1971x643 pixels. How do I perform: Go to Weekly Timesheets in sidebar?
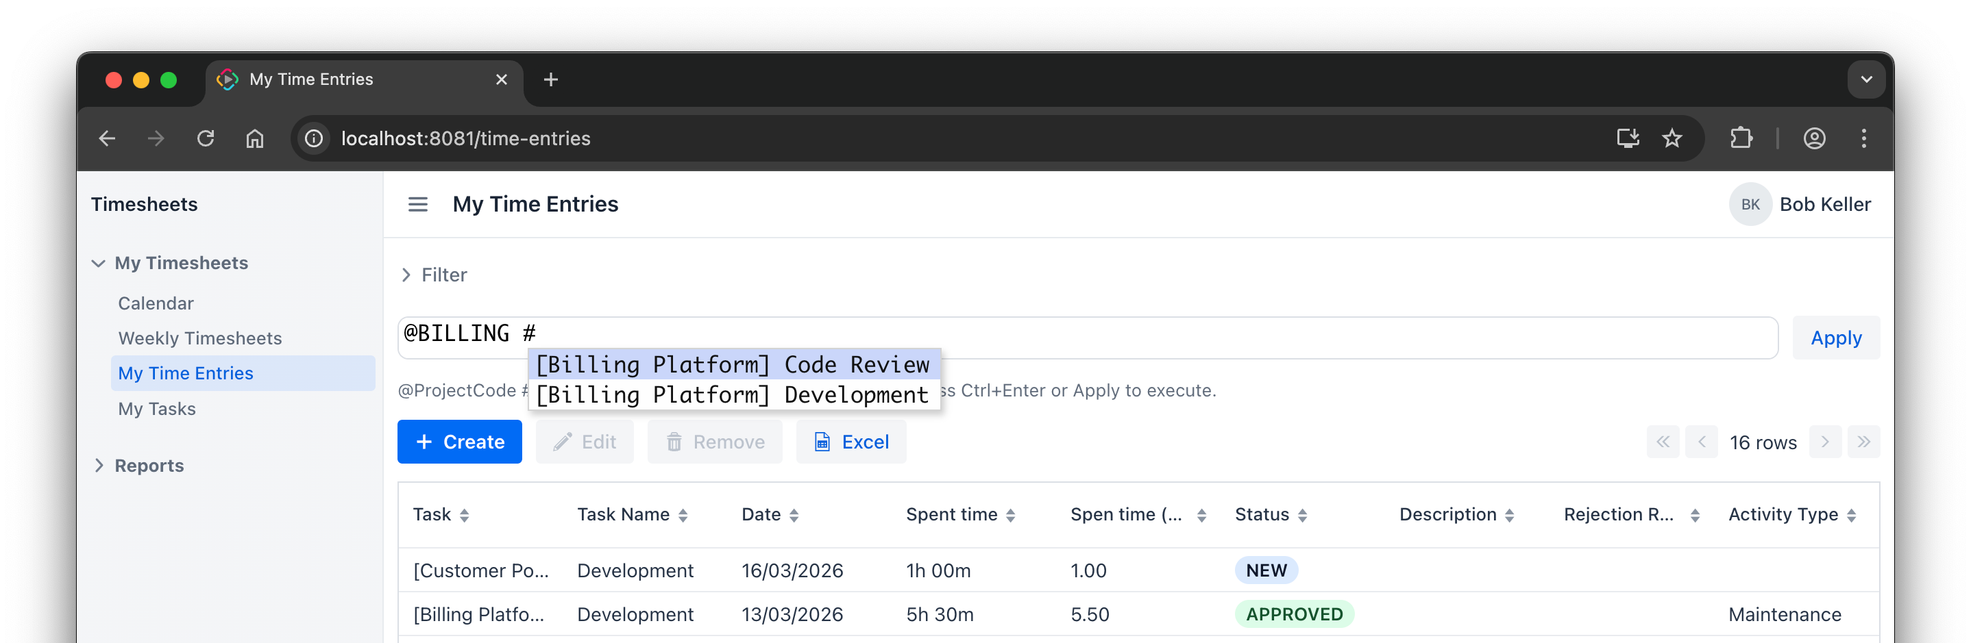point(199,338)
